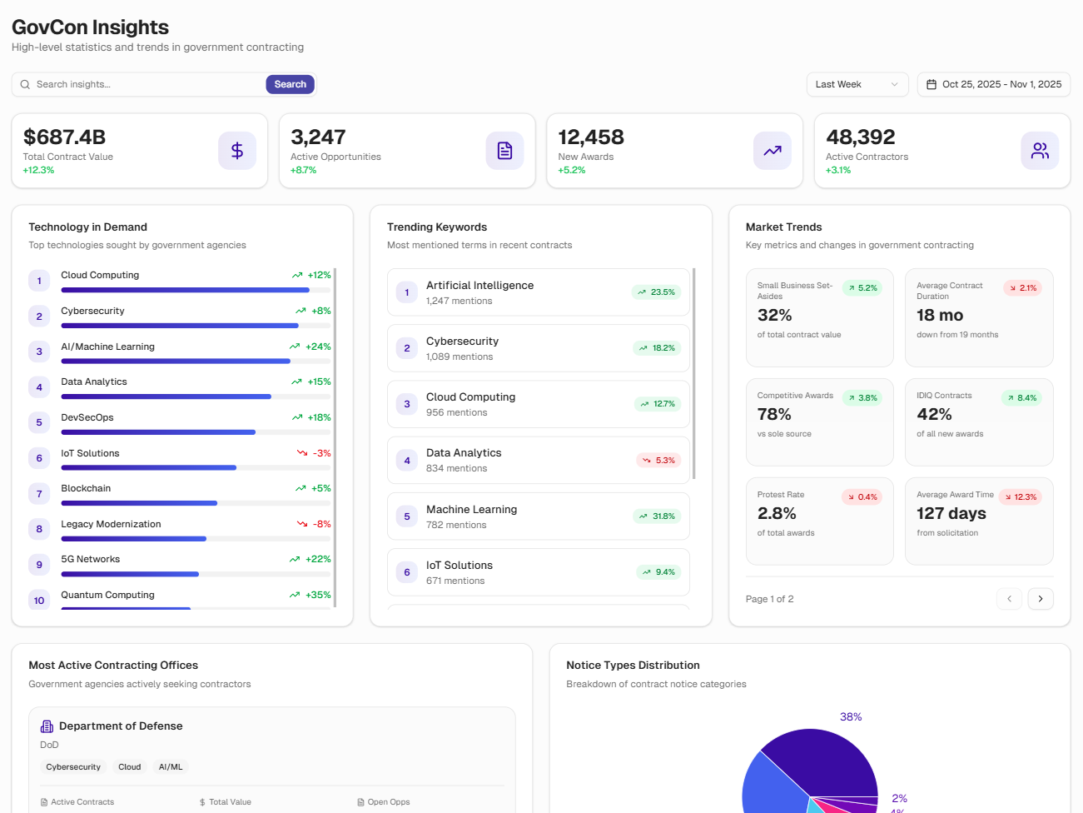Image resolution: width=1083 pixels, height=813 pixels.
Task: Click the document icon on Active Opportunities card
Action: point(504,151)
